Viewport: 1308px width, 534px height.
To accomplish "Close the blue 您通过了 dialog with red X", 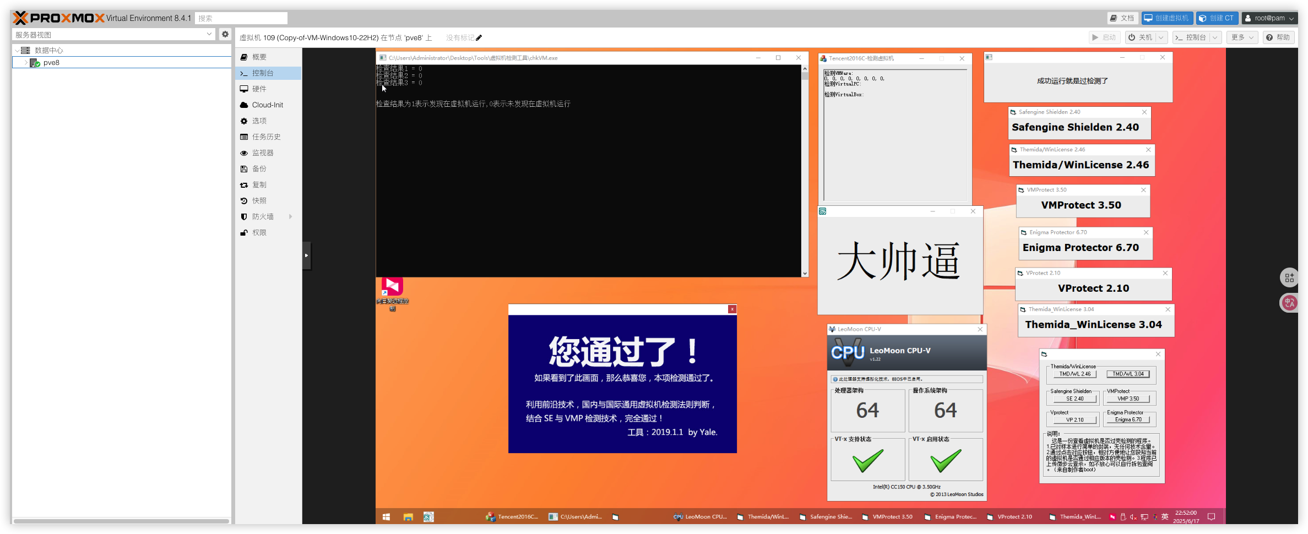I will [732, 309].
